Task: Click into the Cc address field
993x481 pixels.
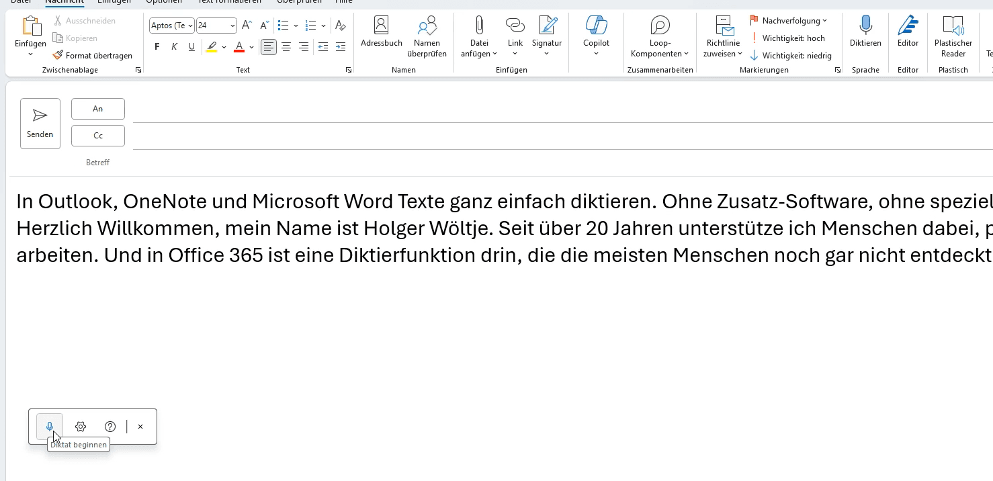Action: tap(563, 138)
